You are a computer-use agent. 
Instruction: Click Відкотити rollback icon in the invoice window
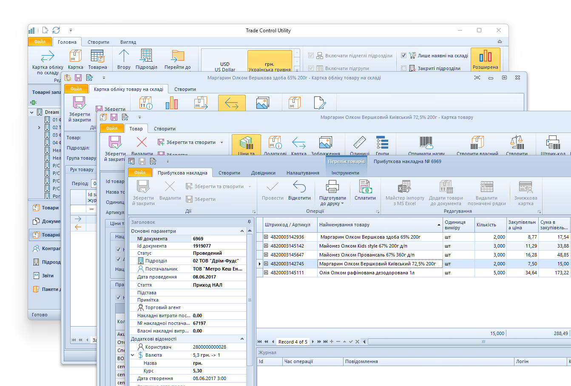pyautogui.click(x=299, y=187)
